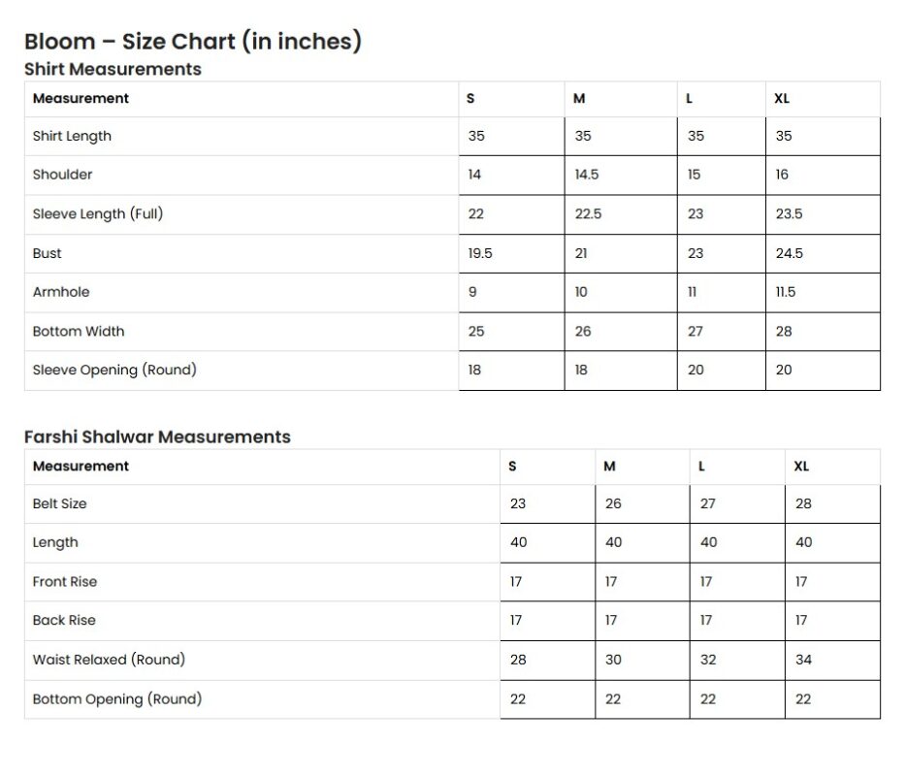The image size is (905, 776).
Task: Click the Bloom Size Chart title
Action: point(192,42)
